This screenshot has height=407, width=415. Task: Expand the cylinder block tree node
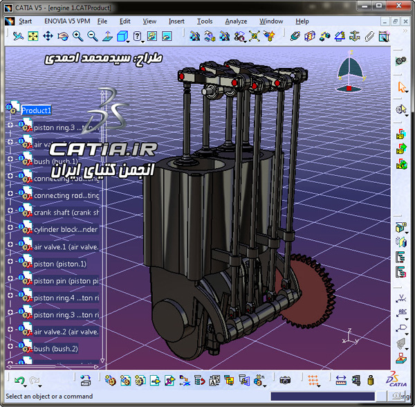coord(10,227)
